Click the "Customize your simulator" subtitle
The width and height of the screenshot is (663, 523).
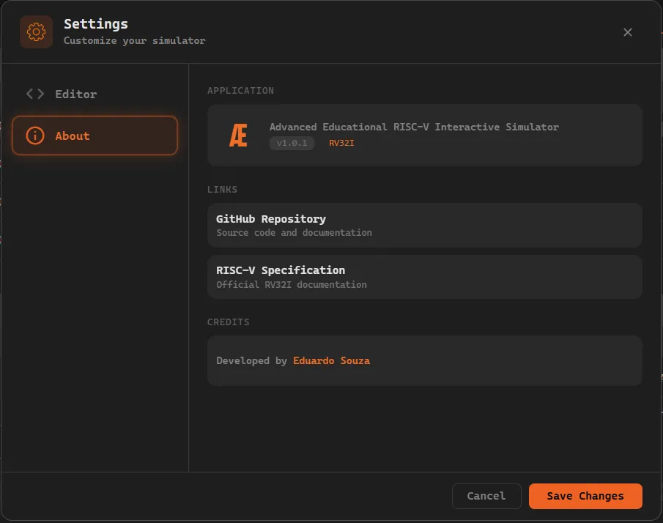(134, 41)
